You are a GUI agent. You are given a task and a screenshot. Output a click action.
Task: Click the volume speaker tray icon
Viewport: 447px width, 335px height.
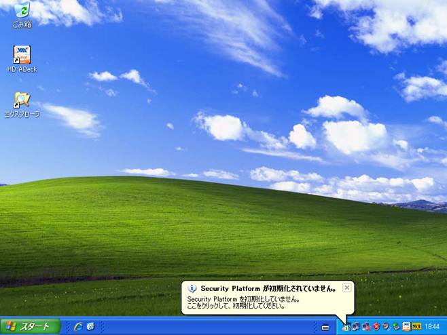(387, 327)
